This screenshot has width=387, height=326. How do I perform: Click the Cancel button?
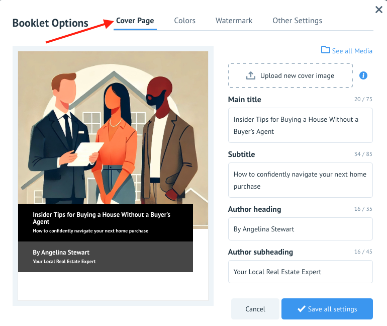(x=255, y=309)
